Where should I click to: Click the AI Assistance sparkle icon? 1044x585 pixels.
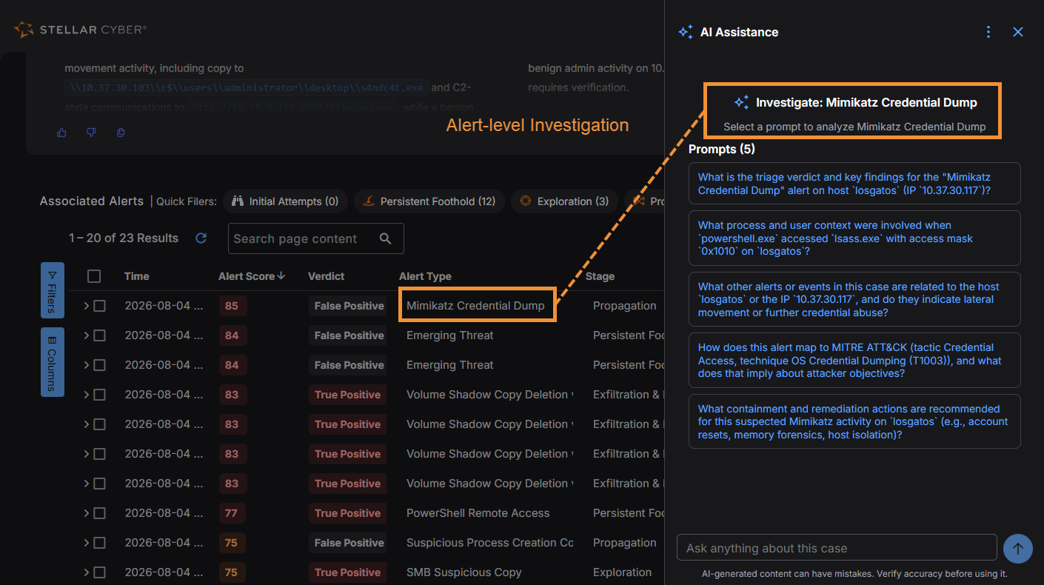(686, 32)
